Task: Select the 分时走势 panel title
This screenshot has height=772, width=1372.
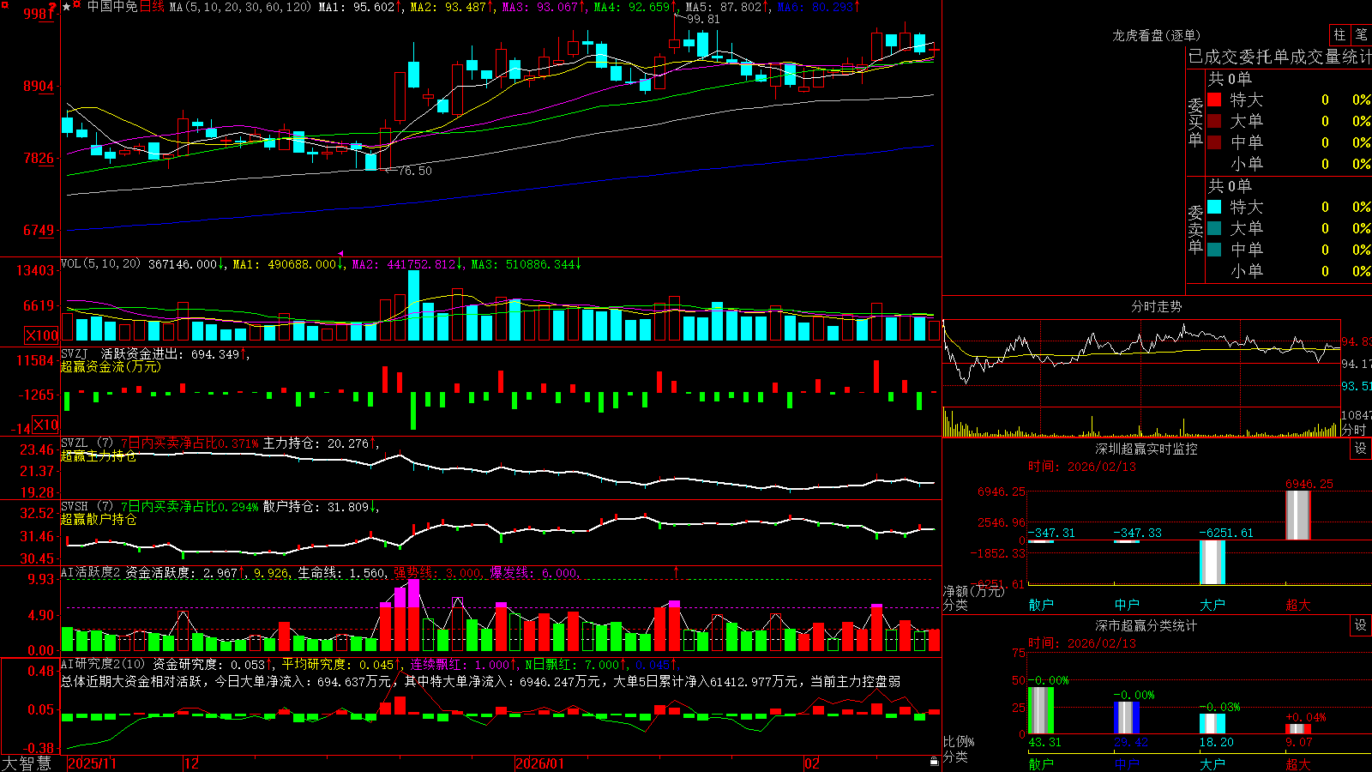Action: click(x=1156, y=306)
